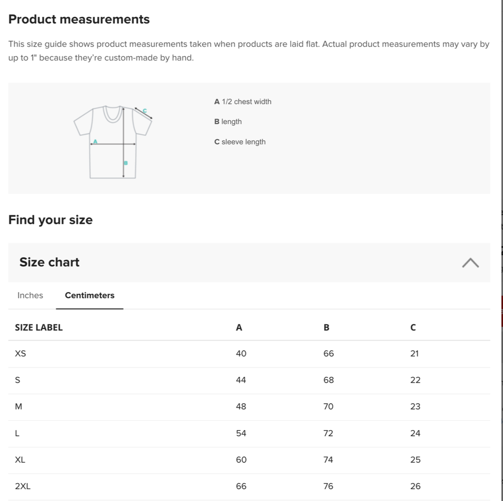Switch to the Inches tab
Viewport: 503px width, 501px height.
(x=30, y=295)
